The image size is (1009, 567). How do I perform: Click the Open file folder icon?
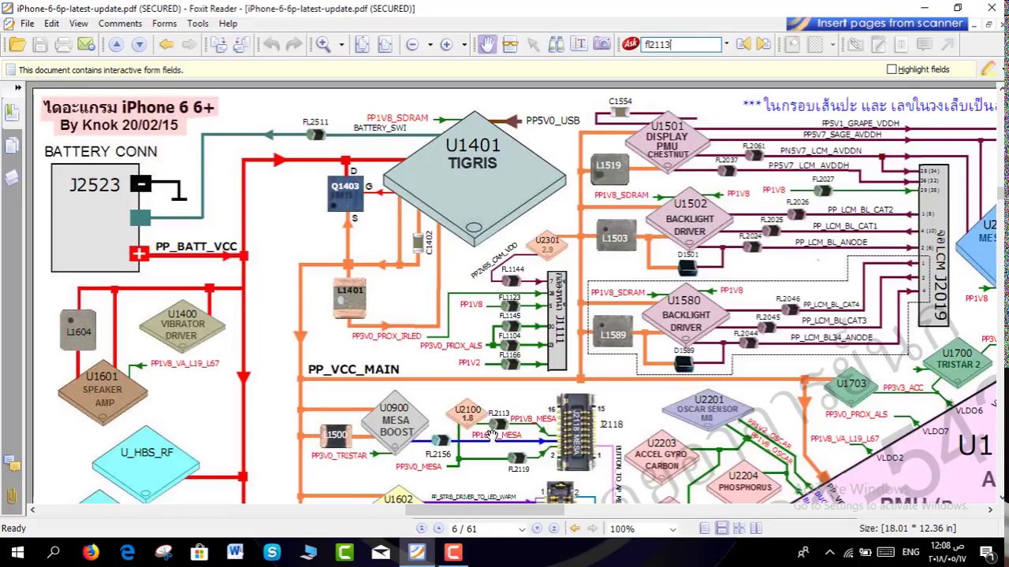click(x=17, y=45)
